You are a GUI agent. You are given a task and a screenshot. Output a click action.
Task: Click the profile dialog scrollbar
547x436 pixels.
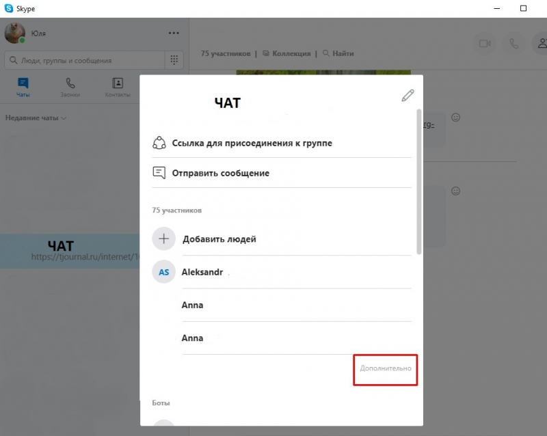(x=419, y=182)
